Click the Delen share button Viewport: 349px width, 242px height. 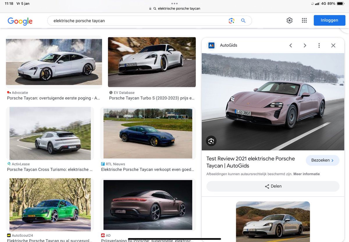click(273, 186)
